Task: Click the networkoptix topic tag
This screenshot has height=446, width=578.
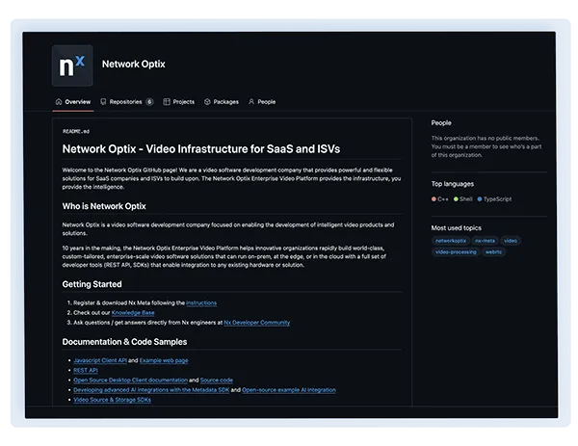Action: [450, 240]
